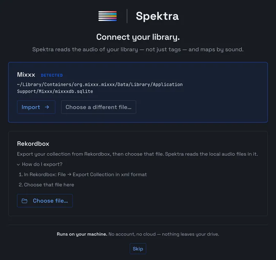The height and width of the screenshot is (260, 276).
Task: Click the Export Collection in xml format step
Action: coord(83,174)
